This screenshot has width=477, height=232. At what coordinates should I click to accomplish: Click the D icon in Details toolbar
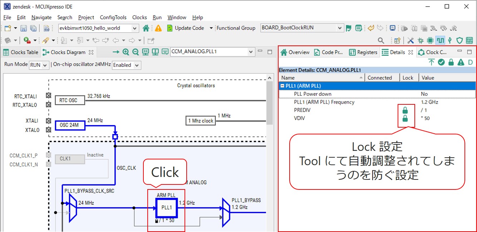point(471,62)
